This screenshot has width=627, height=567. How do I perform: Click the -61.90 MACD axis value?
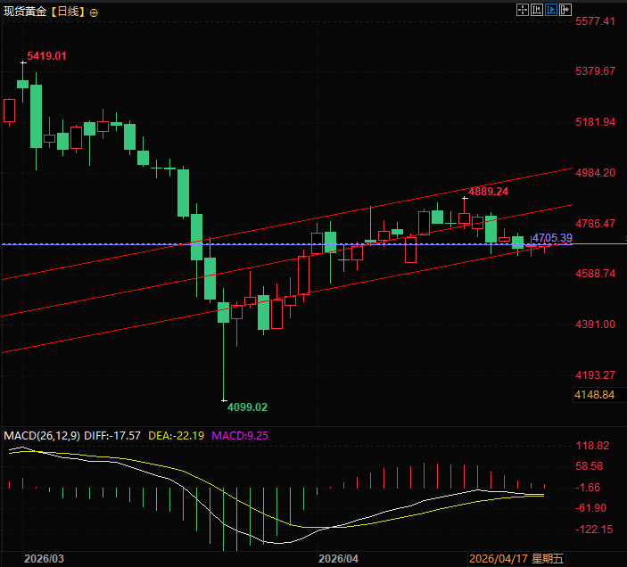click(591, 508)
